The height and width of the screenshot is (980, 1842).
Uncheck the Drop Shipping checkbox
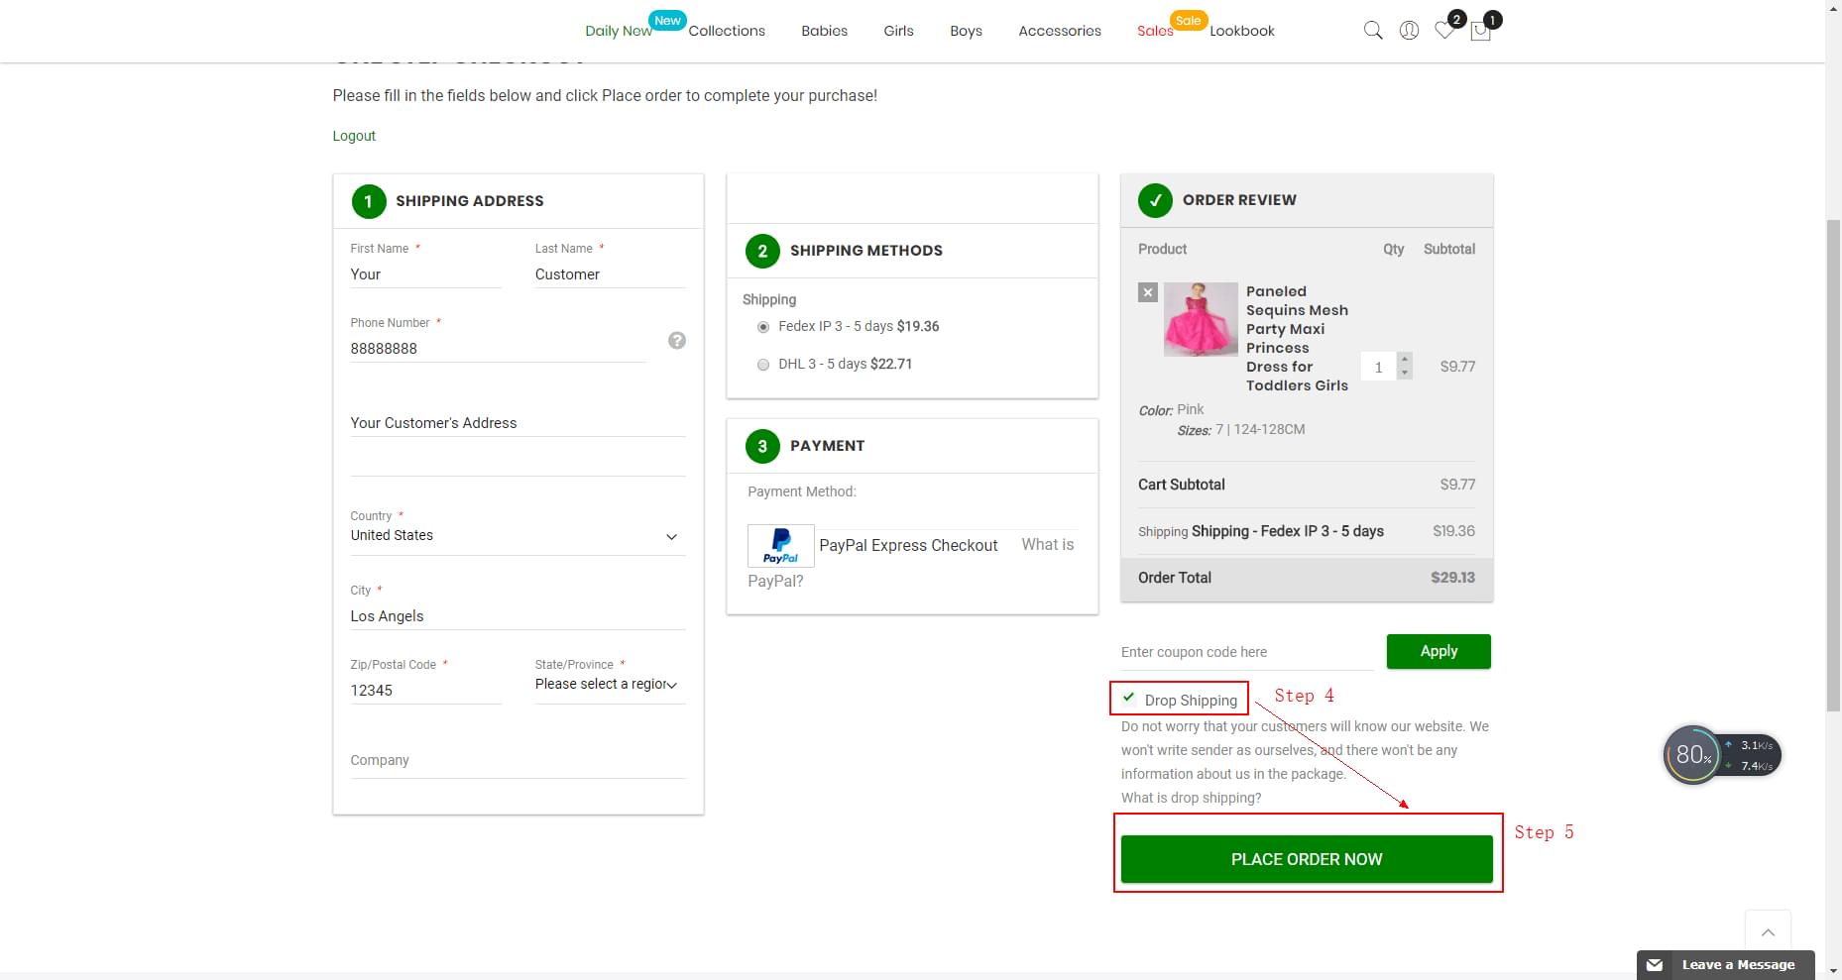tap(1127, 697)
